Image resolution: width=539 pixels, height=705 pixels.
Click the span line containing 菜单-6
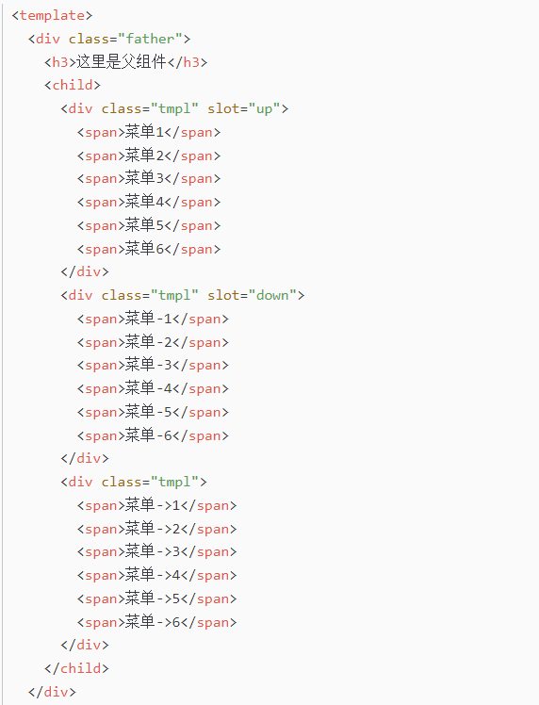click(153, 435)
